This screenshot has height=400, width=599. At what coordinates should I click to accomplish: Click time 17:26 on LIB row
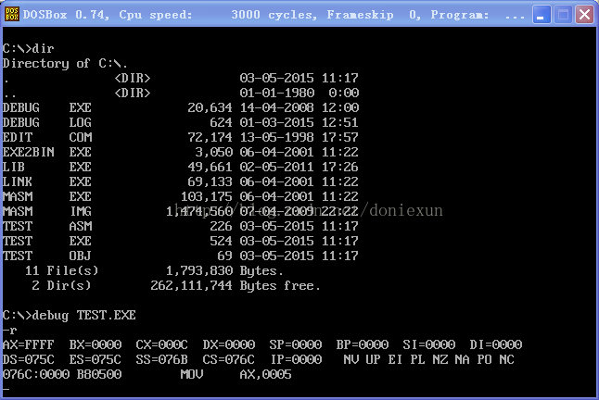tap(340, 167)
